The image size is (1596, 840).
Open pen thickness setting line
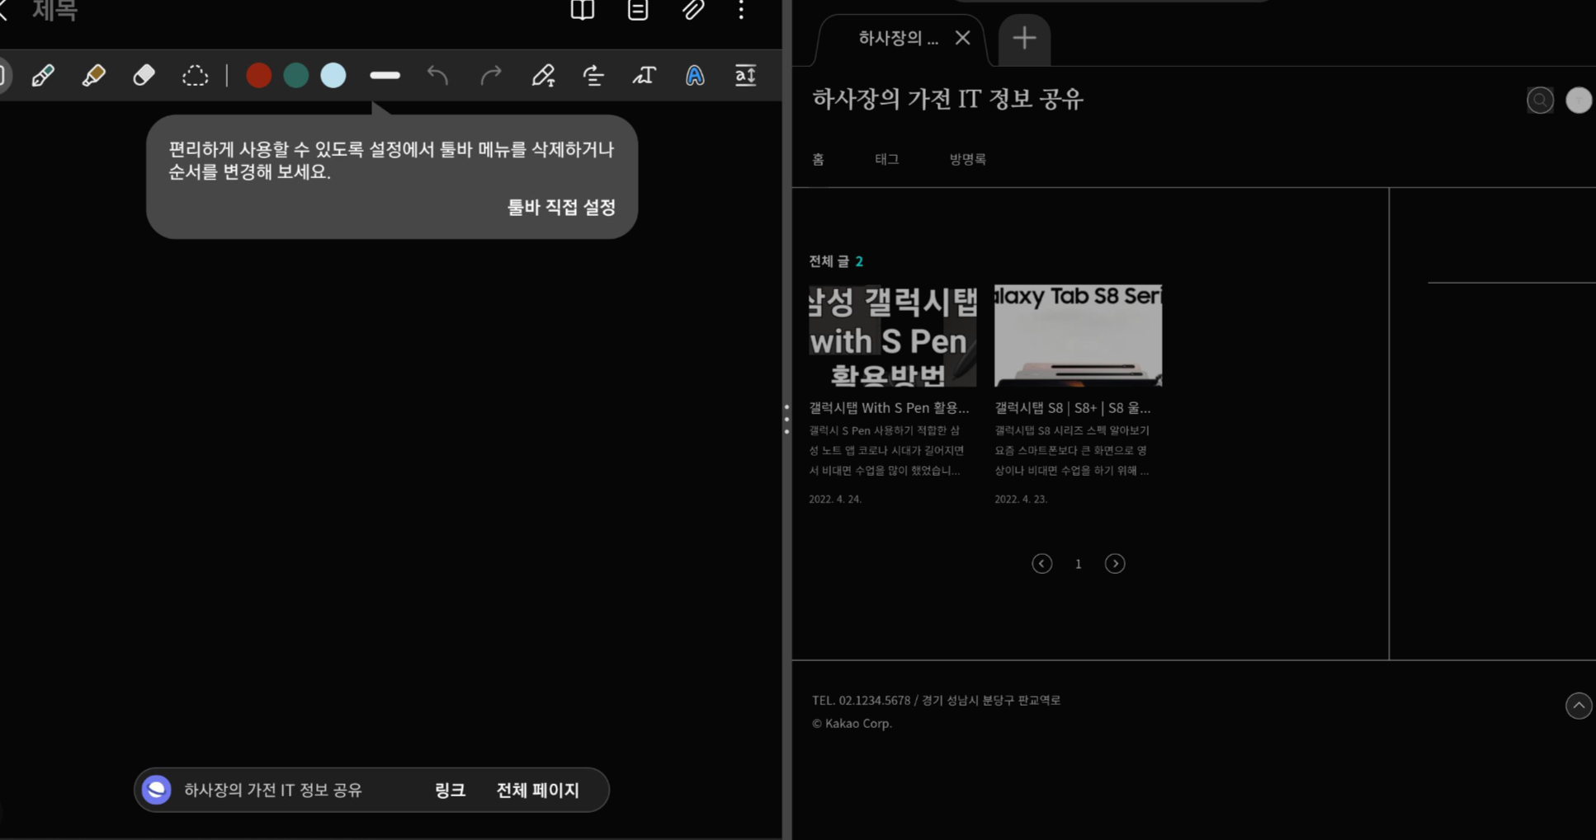click(385, 76)
